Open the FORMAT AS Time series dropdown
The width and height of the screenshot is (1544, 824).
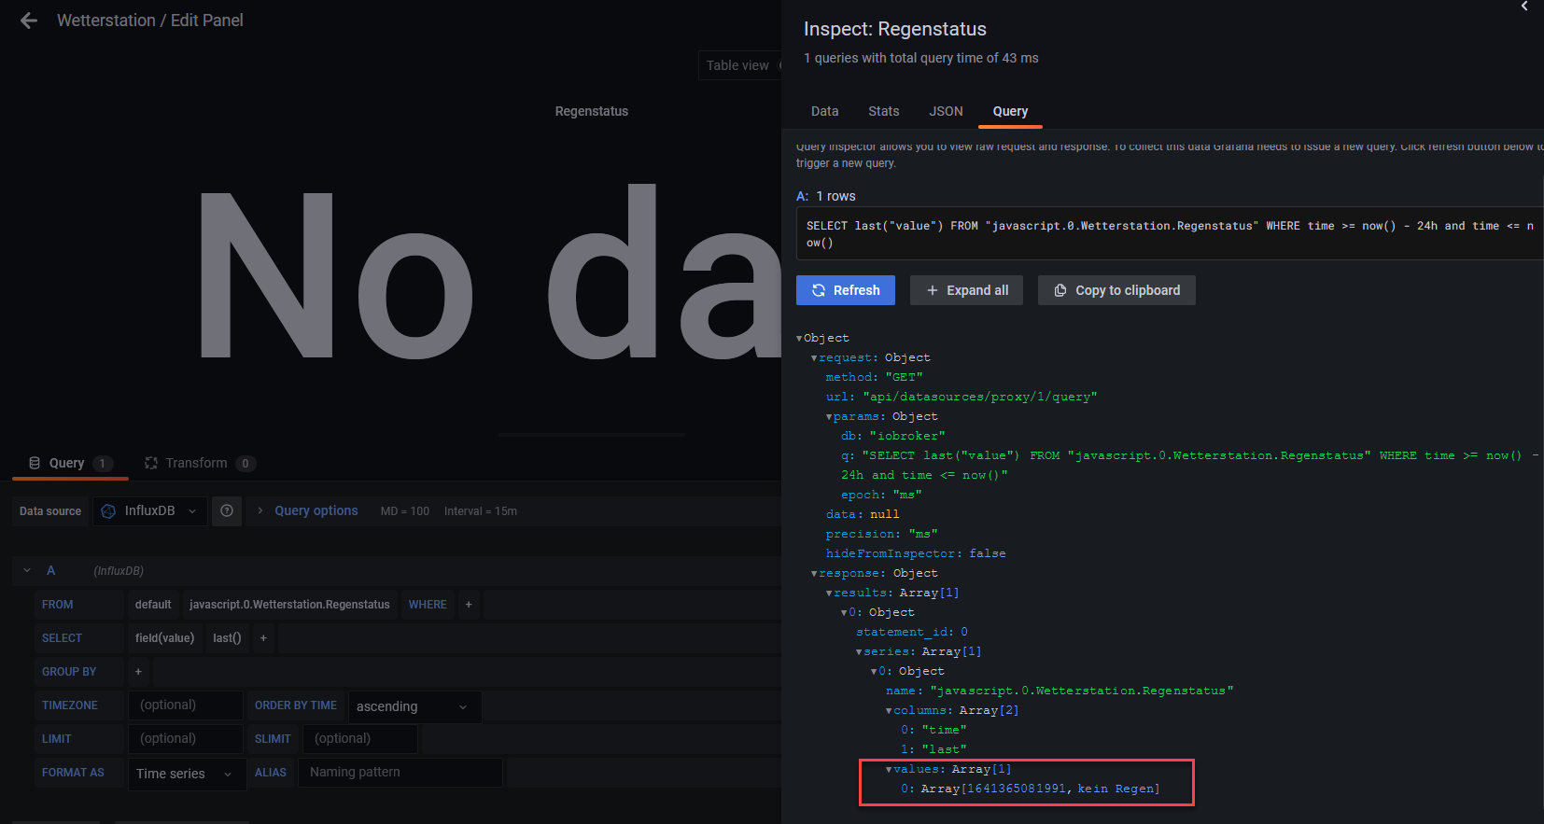tap(187, 774)
